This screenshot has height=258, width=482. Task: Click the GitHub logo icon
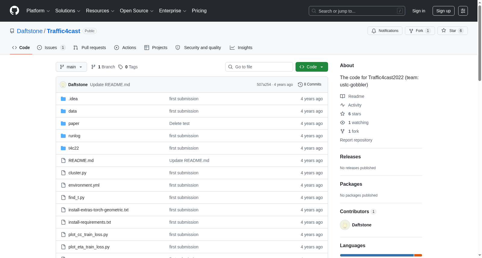tap(14, 11)
